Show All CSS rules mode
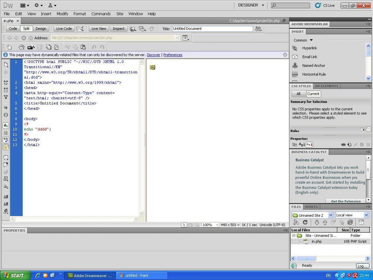Viewport: 373px width, 280px height. (299, 94)
